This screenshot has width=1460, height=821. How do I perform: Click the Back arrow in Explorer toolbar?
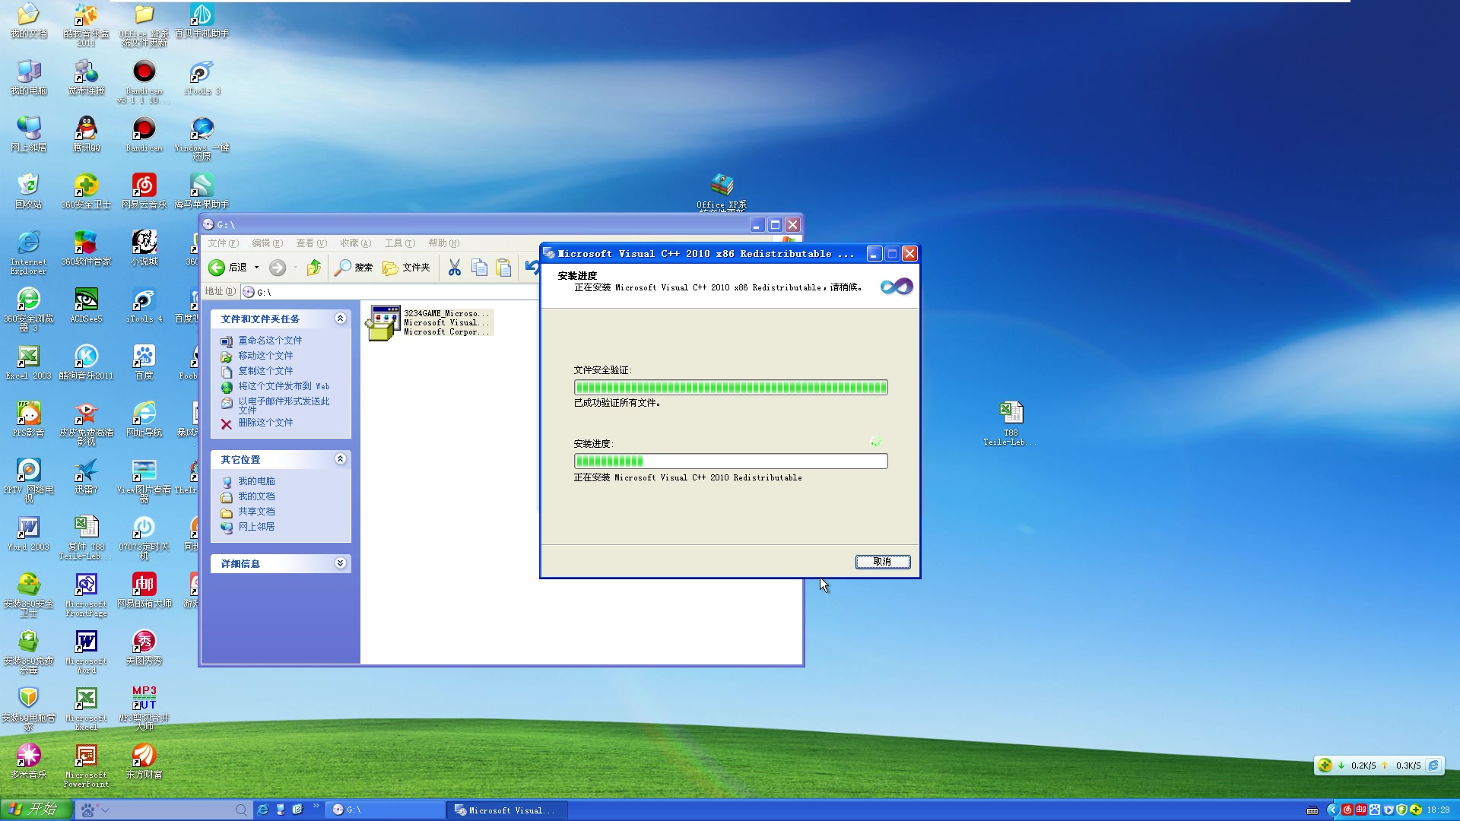pyautogui.click(x=217, y=268)
